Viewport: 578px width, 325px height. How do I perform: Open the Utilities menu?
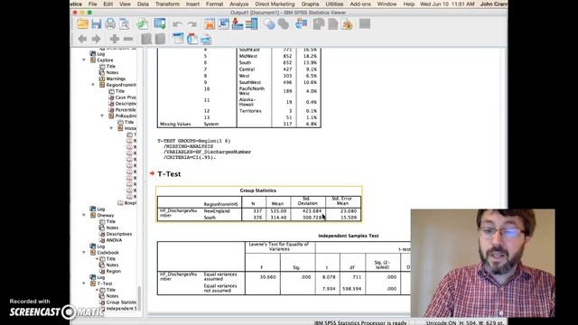click(x=334, y=4)
